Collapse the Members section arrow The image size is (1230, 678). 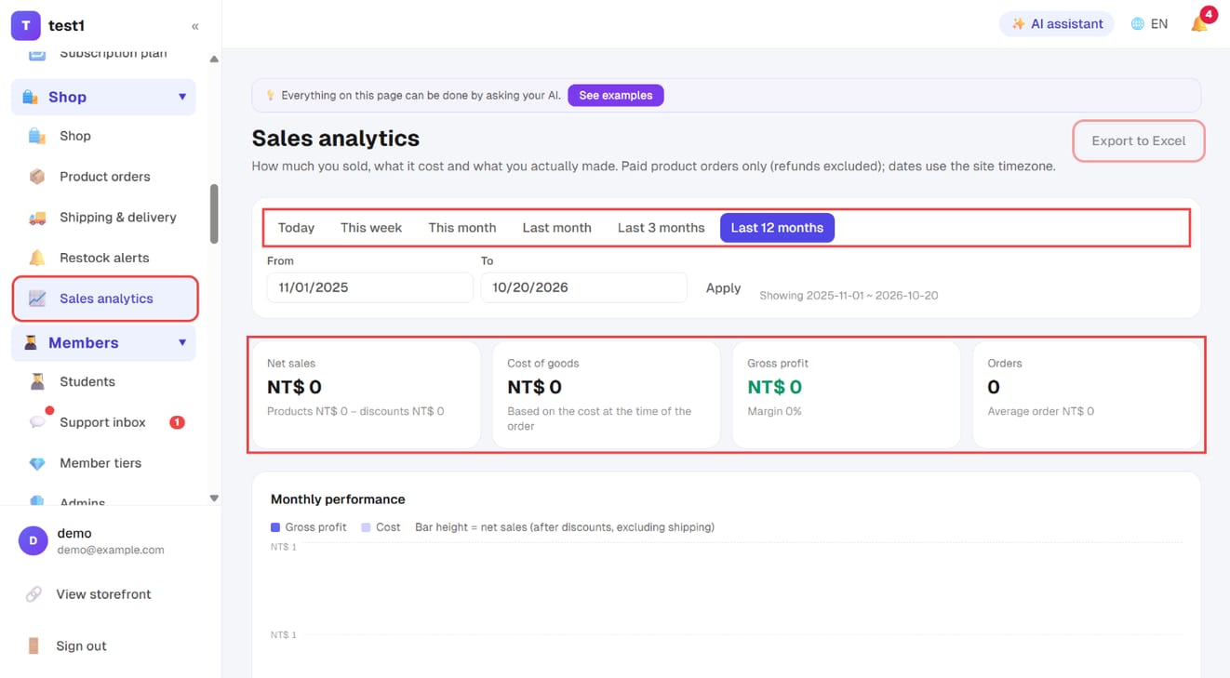[182, 343]
